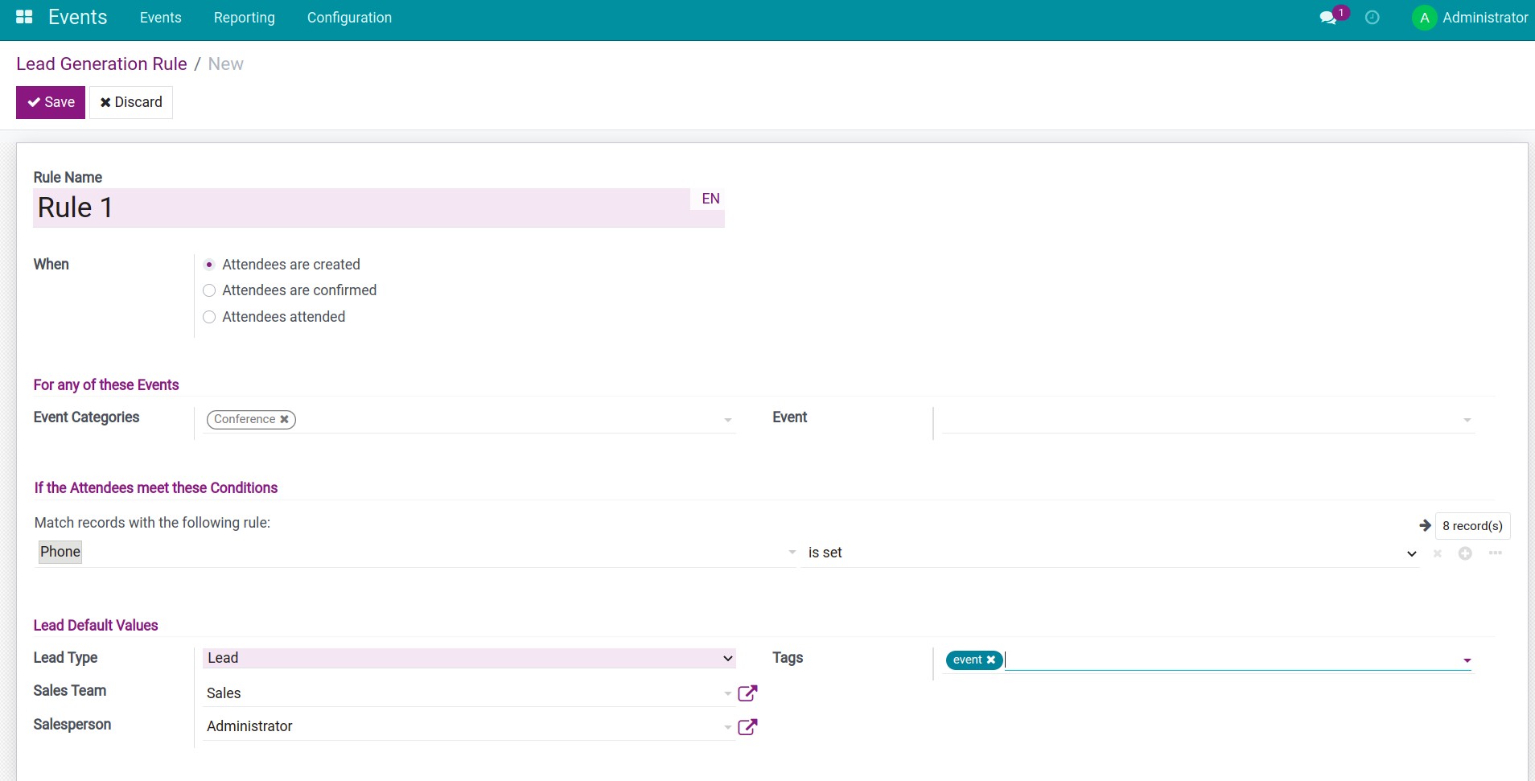Select Attendees are confirmed option
This screenshot has height=781, width=1535.
pyautogui.click(x=209, y=290)
